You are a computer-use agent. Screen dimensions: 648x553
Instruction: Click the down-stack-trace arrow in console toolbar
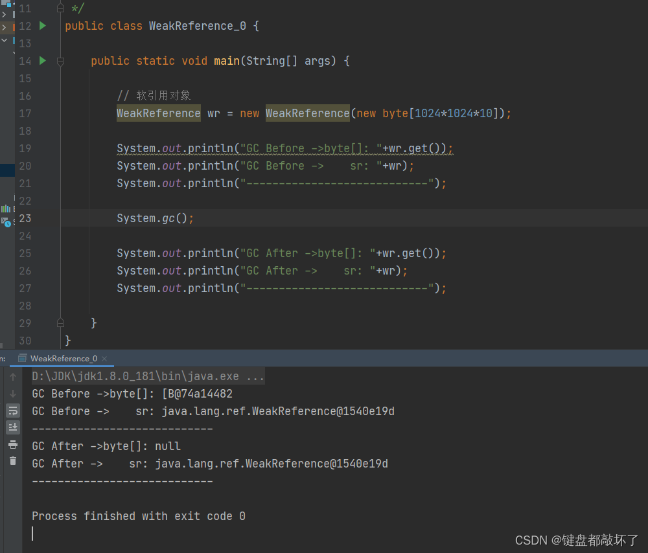pyautogui.click(x=13, y=394)
